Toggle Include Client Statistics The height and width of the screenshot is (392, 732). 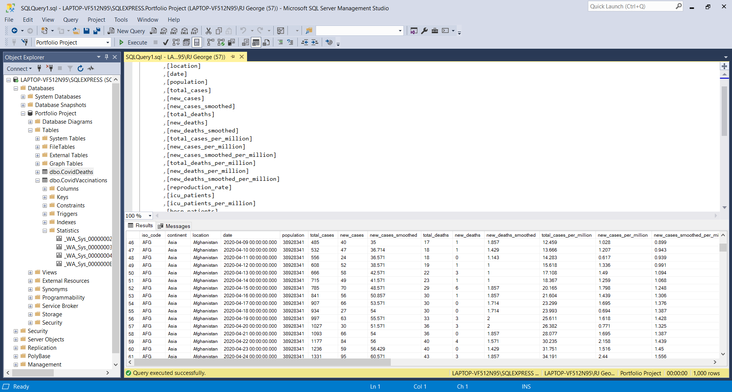(231, 42)
